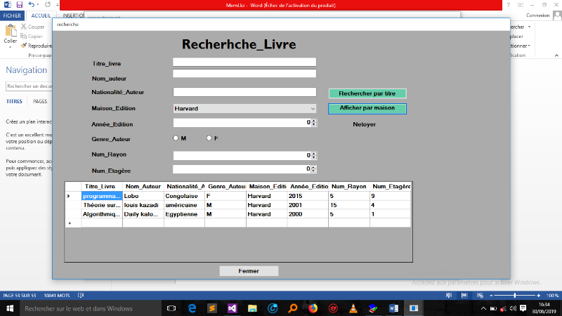Click the Afficher par maison button
This screenshot has width=562, height=316.
(367, 108)
